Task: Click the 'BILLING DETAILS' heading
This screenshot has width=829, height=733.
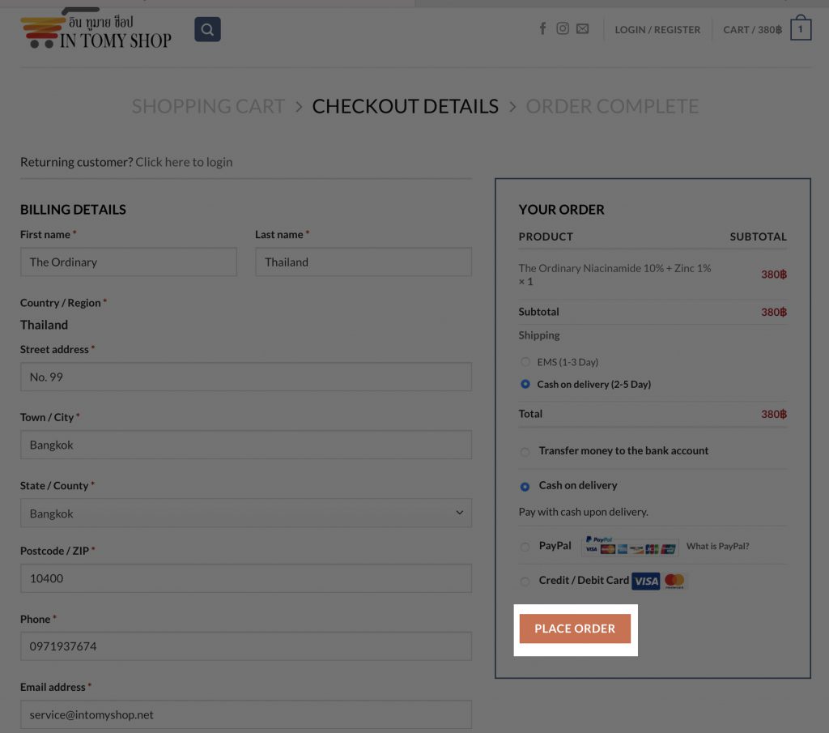Action: pyautogui.click(x=73, y=210)
